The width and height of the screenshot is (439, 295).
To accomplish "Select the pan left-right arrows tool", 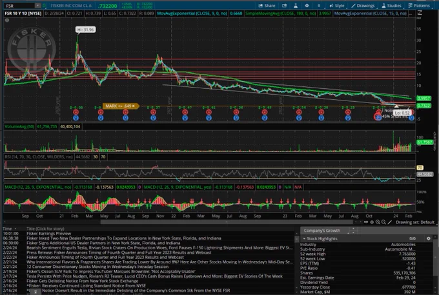I will click(x=366, y=222).
